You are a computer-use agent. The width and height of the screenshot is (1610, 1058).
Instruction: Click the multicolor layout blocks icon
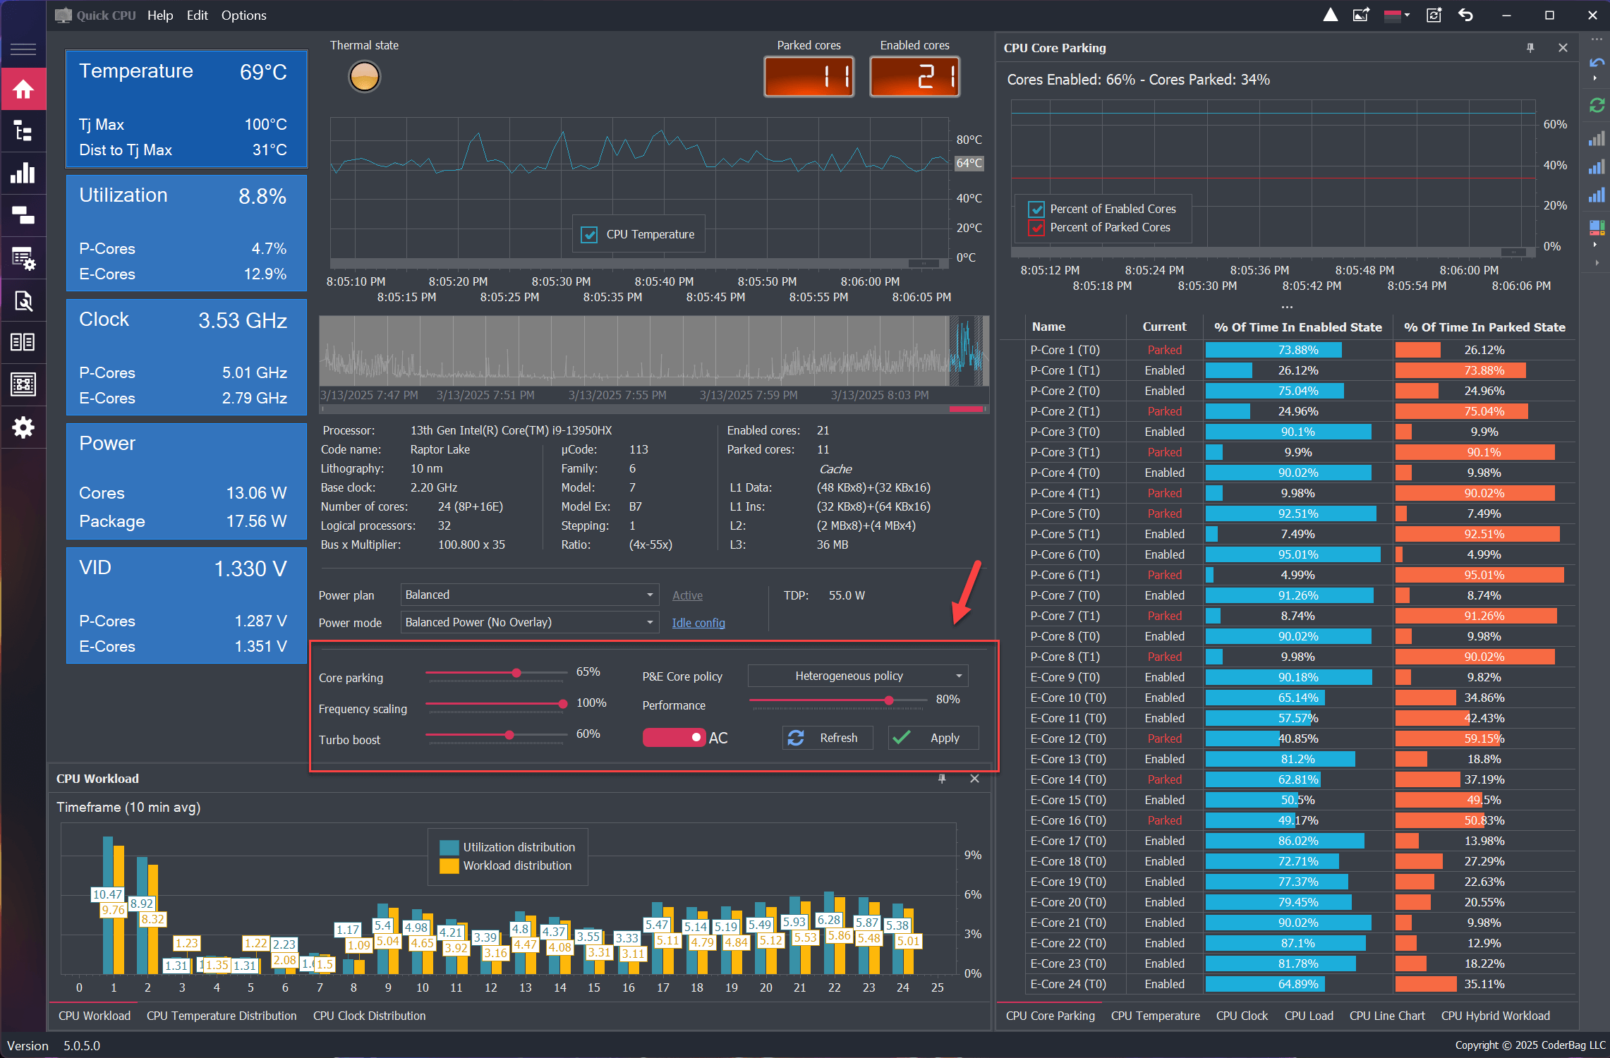1597,227
